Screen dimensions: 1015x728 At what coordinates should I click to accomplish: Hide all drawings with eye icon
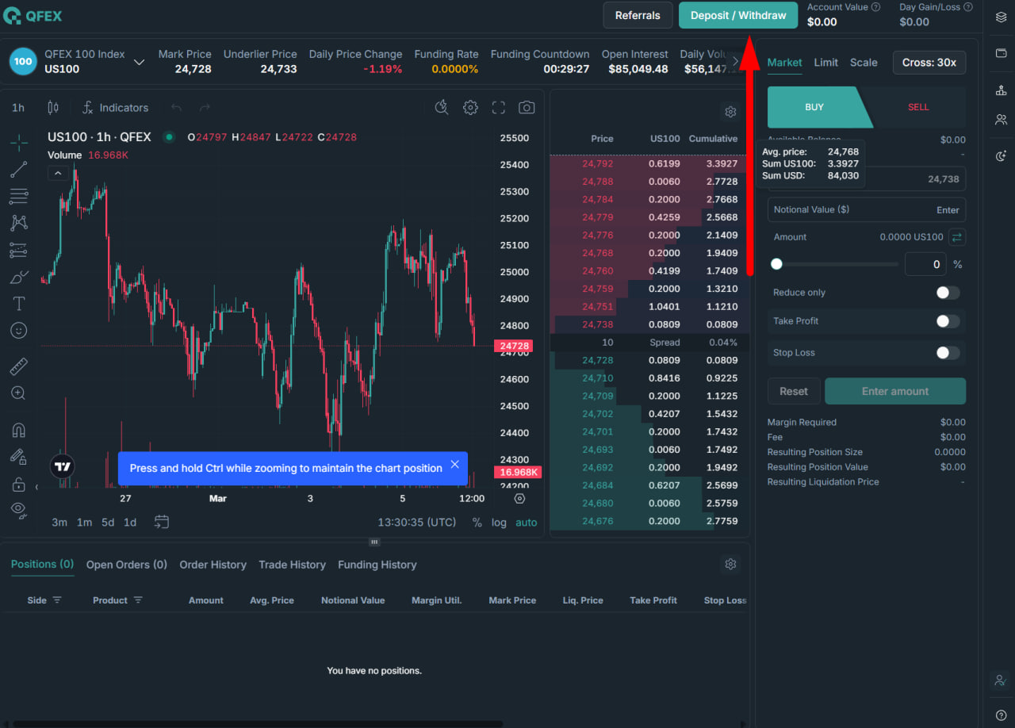tap(19, 510)
